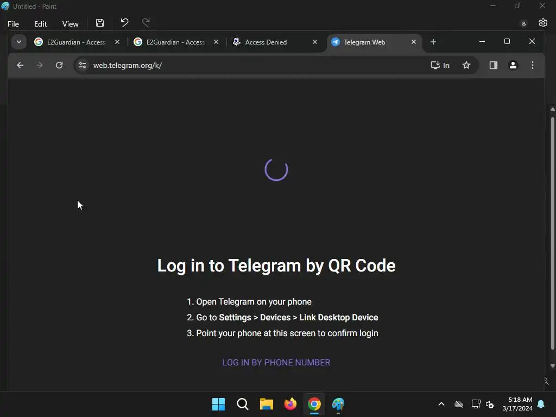Click the 'Log in to Telegram by QR Code' heading
Image resolution: width=556 pixels, height=417 pixels.
click(276, 266)
